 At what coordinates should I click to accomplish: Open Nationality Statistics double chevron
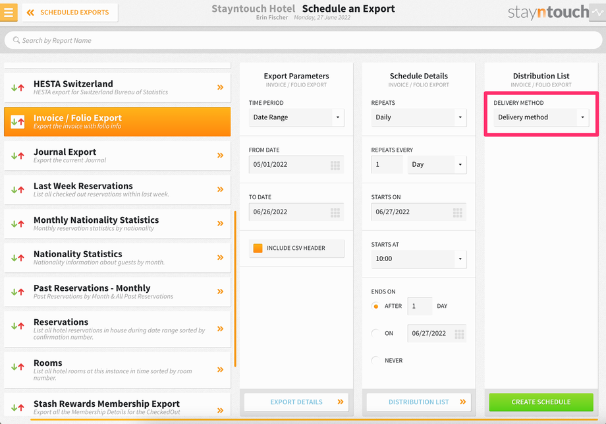220,258
